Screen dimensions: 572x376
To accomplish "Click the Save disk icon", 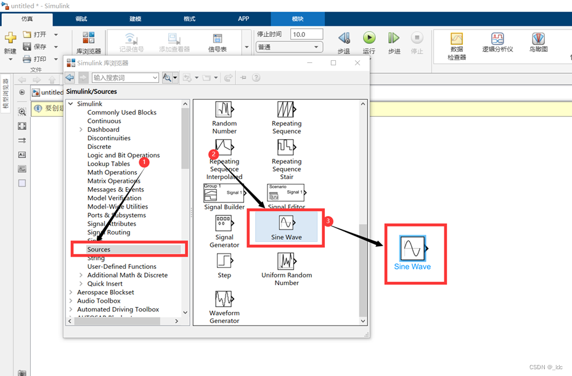I will point(27,46).
